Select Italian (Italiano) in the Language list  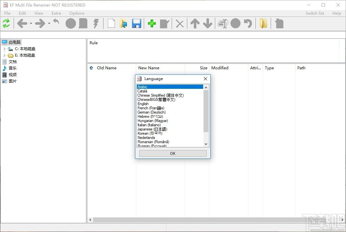[x=170, y=125]
